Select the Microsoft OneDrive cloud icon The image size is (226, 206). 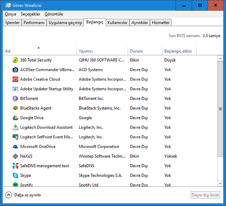tap(15, 147)
